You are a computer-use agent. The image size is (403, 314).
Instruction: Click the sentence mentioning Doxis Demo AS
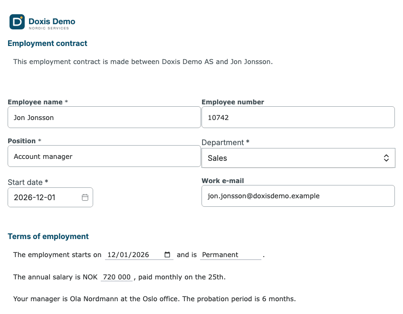(x=143, y=62)
